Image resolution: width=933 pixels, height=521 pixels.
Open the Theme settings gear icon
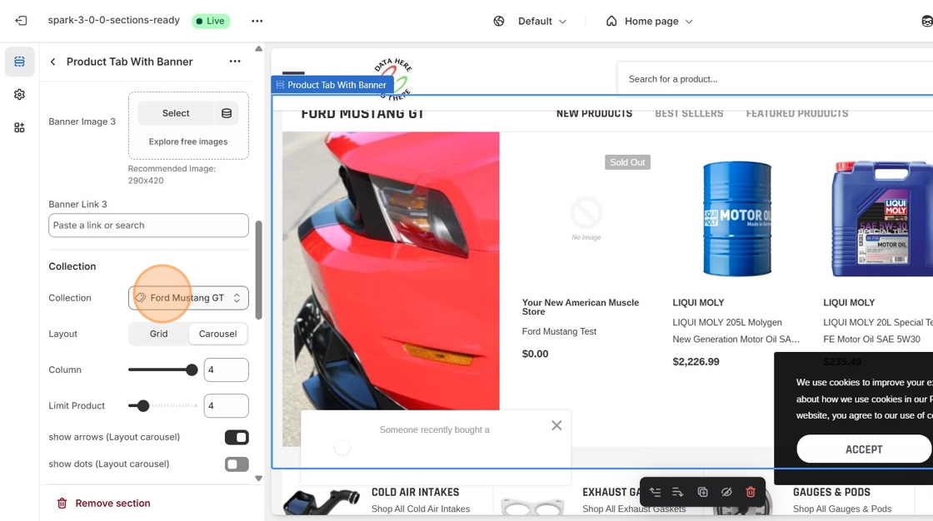click(20, 95)
